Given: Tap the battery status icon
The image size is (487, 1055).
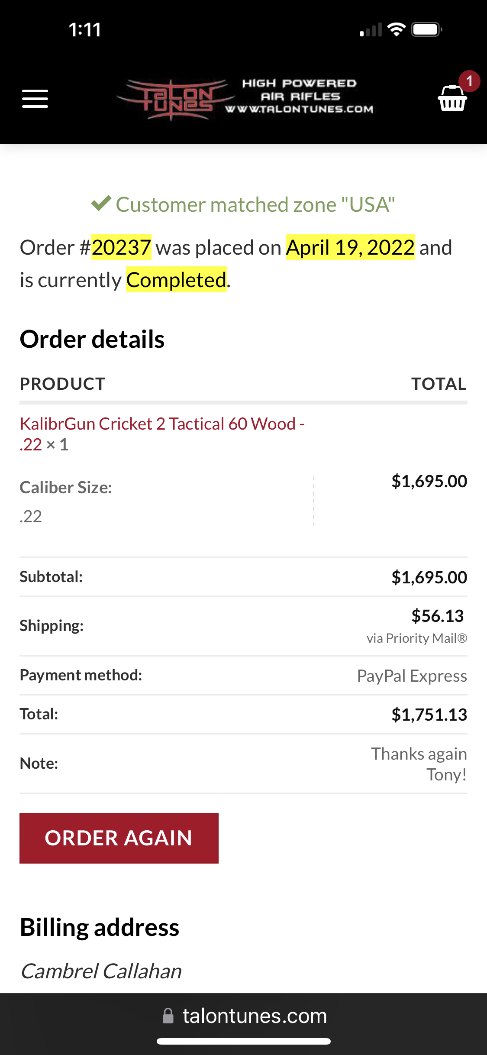Looking at the screenshot, I should click(x=426, y=29).
